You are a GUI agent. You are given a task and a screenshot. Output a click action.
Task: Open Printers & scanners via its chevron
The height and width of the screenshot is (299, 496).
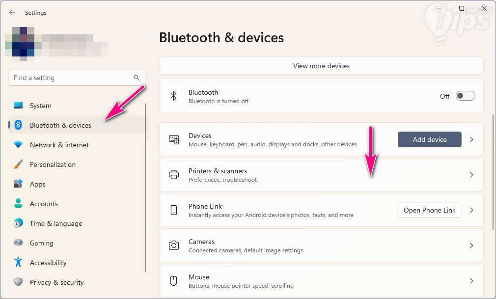(x=471, y=175)
